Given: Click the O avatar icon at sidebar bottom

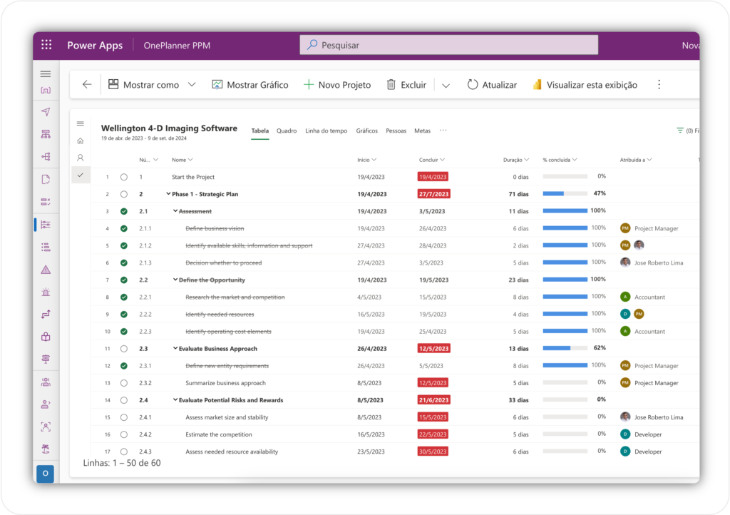Looking at the screenshot, I should (x=45, y=474).
